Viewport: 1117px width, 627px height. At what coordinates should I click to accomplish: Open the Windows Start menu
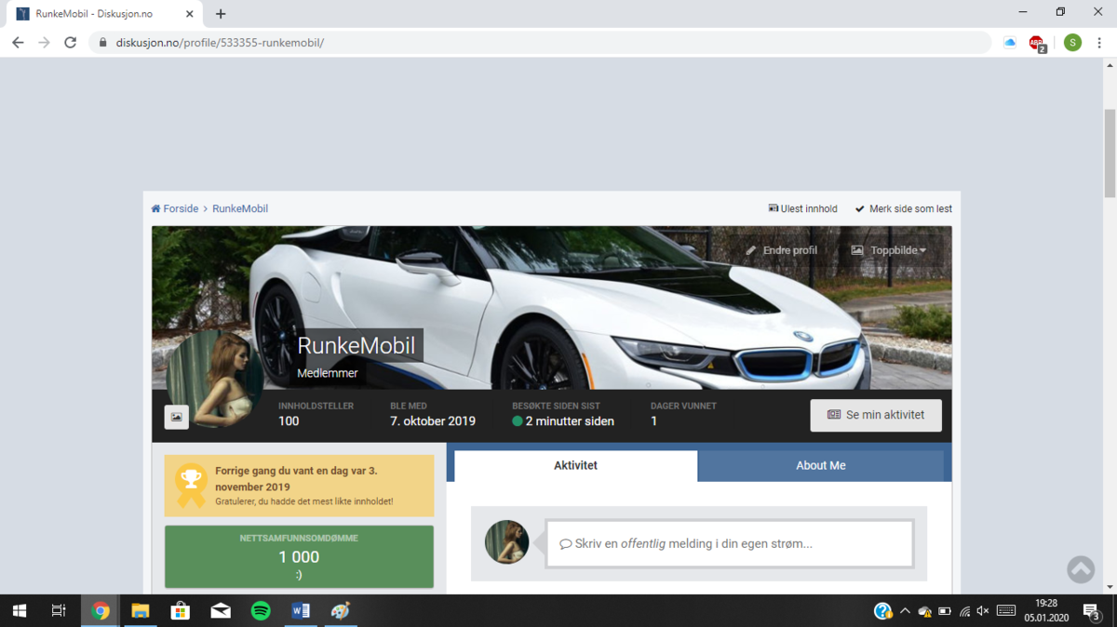click(19, 611)
